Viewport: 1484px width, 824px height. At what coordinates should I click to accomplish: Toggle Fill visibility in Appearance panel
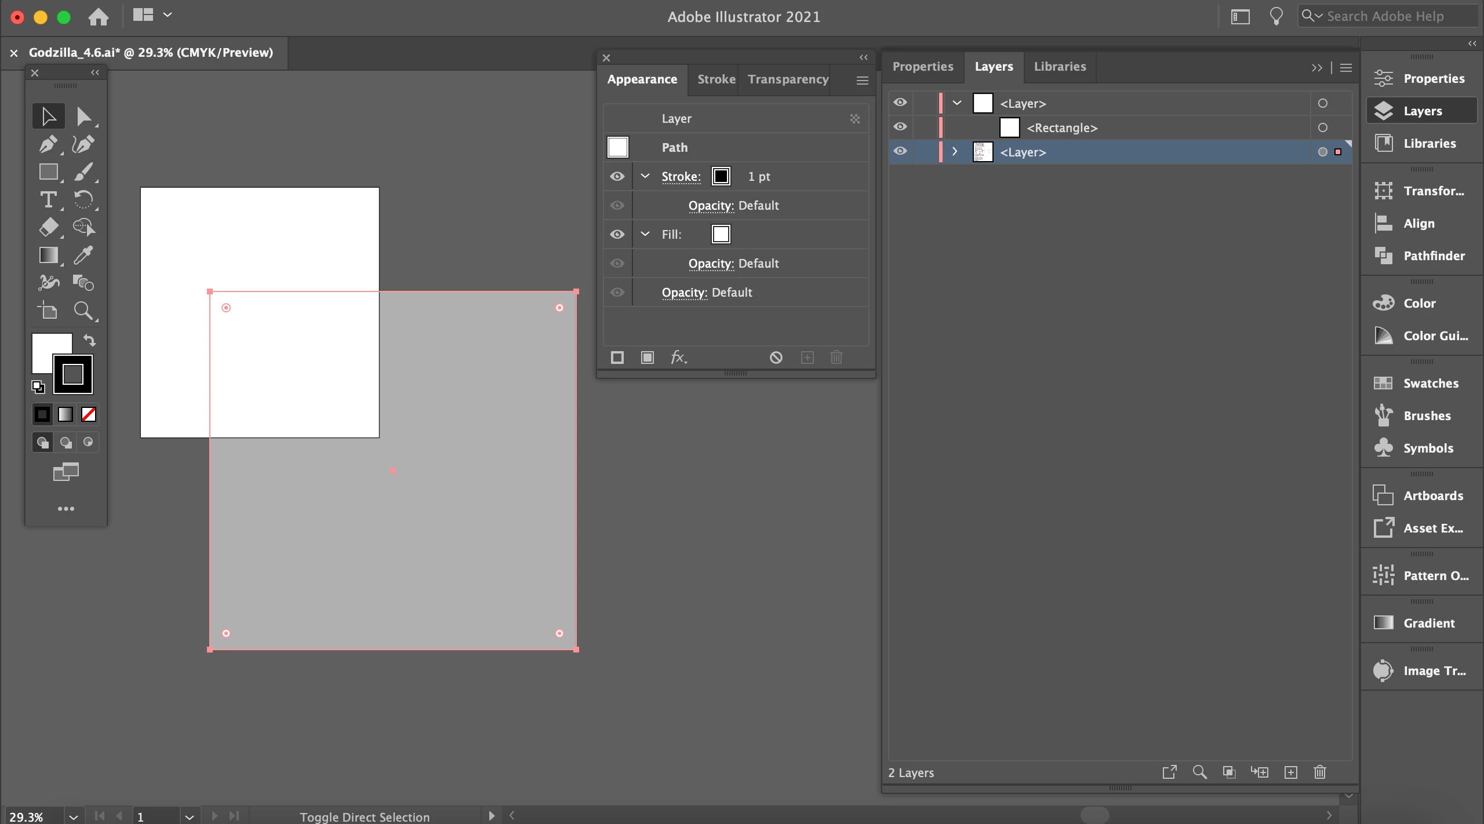(x=617, y=234)
